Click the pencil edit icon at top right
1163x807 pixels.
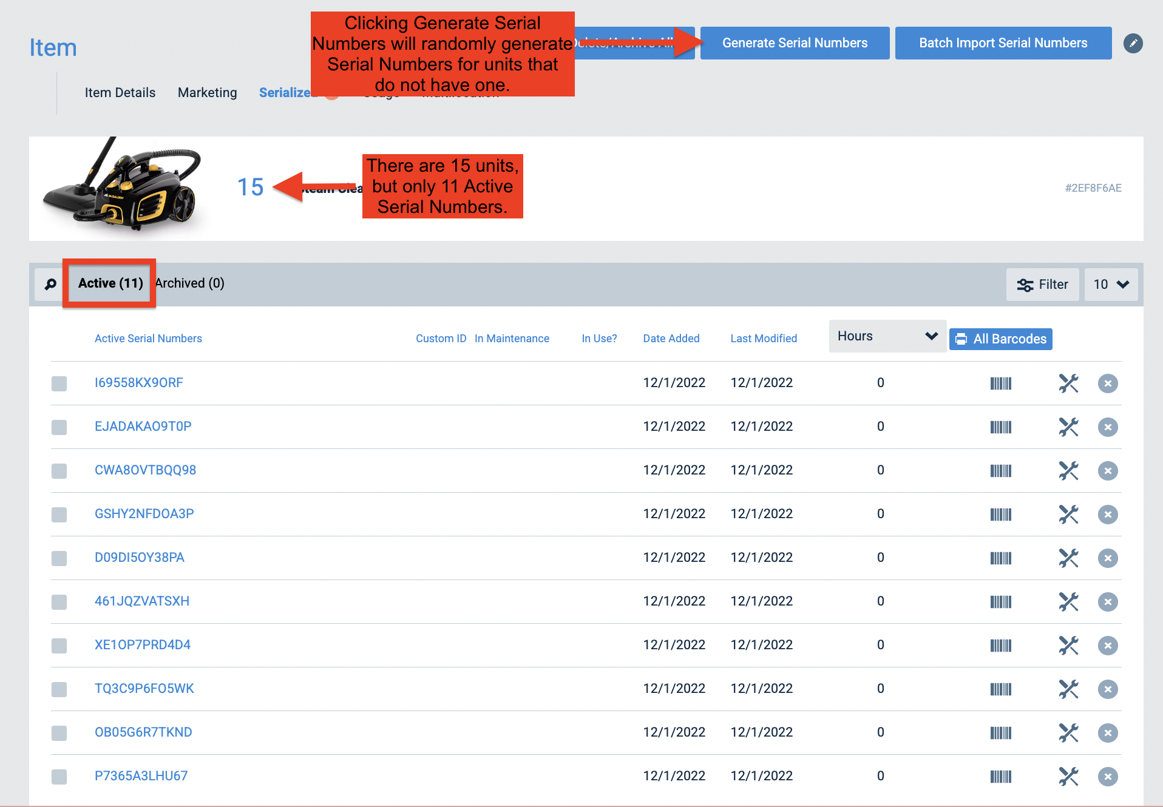click(x=1133, y=43)
